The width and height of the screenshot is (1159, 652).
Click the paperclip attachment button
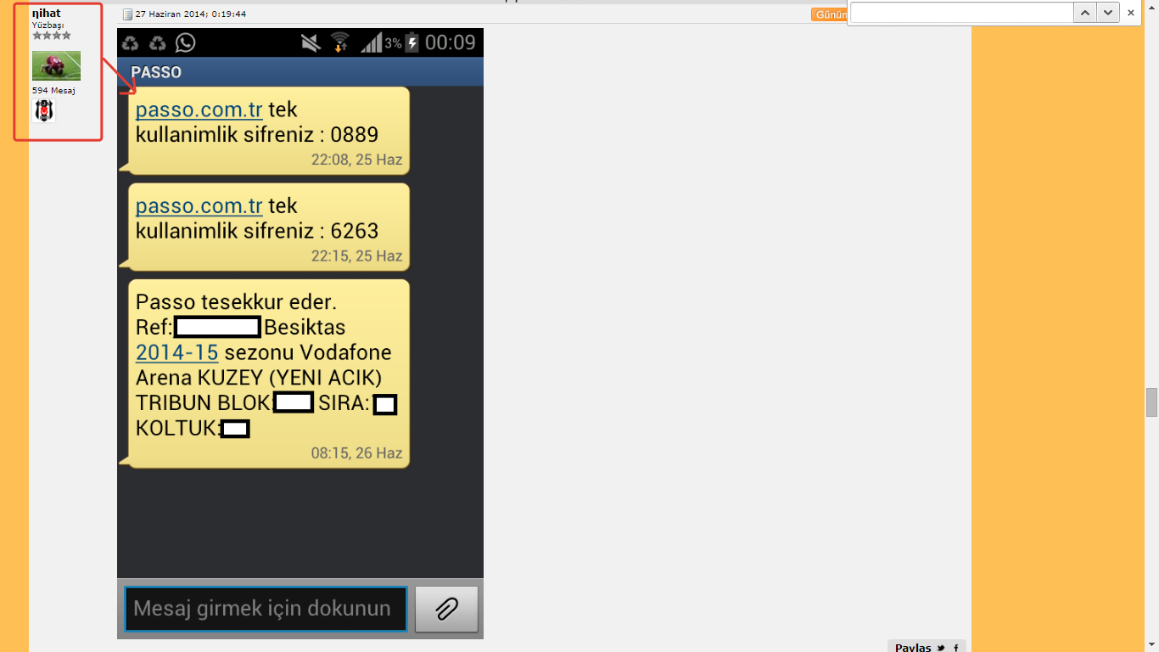[446, 609]
